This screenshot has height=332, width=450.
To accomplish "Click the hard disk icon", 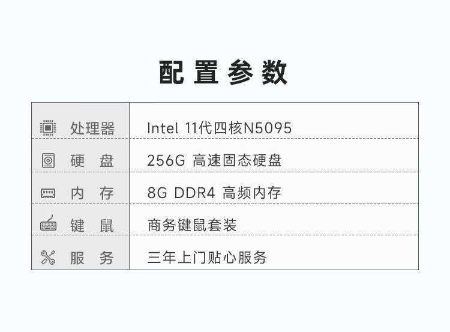I will pyautogui.click(x=48, y=160).
